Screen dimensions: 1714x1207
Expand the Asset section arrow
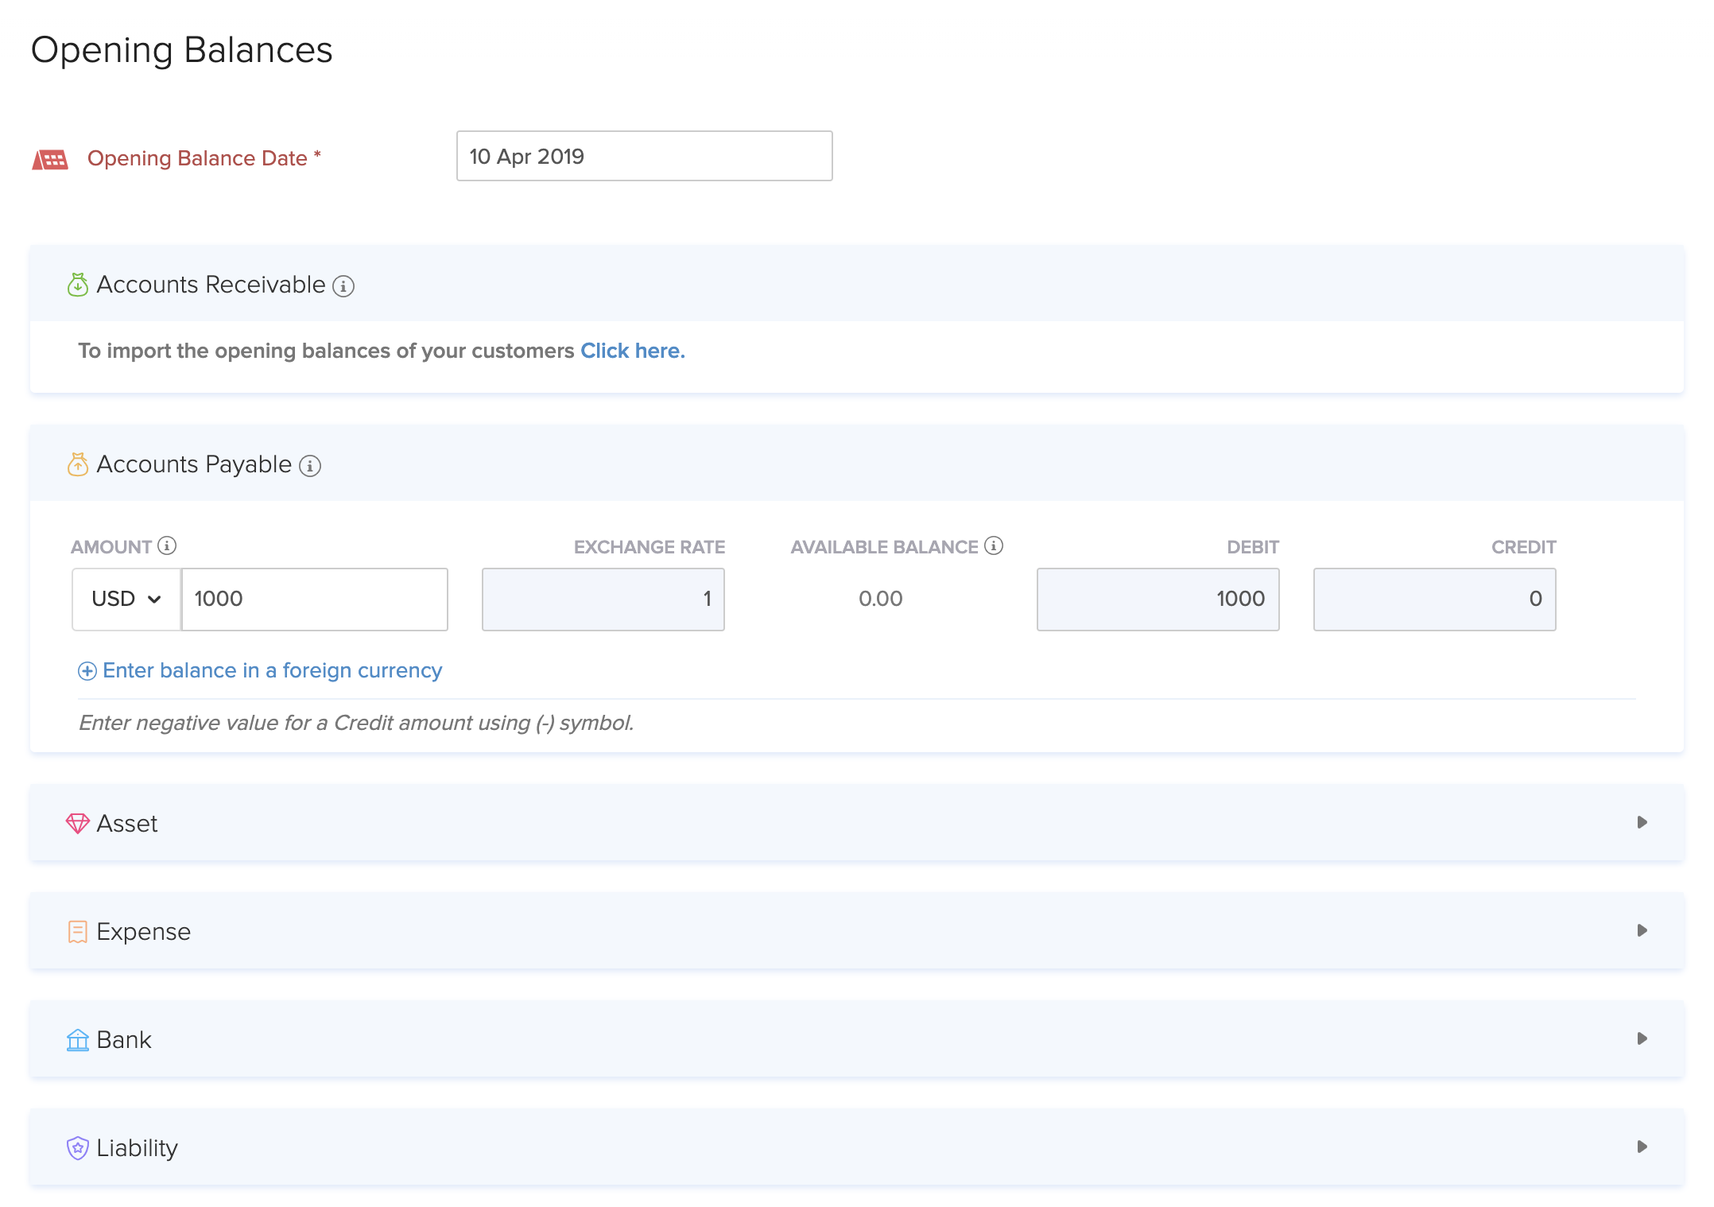pos(1642,822)
